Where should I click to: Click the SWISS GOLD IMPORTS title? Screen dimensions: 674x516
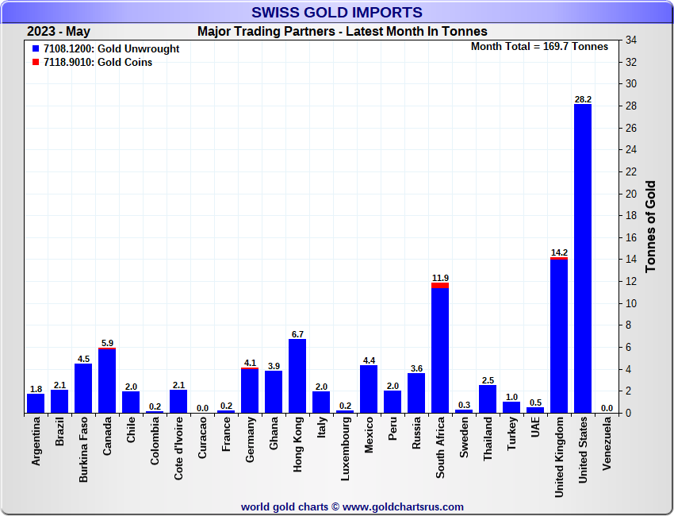point(337,13)
